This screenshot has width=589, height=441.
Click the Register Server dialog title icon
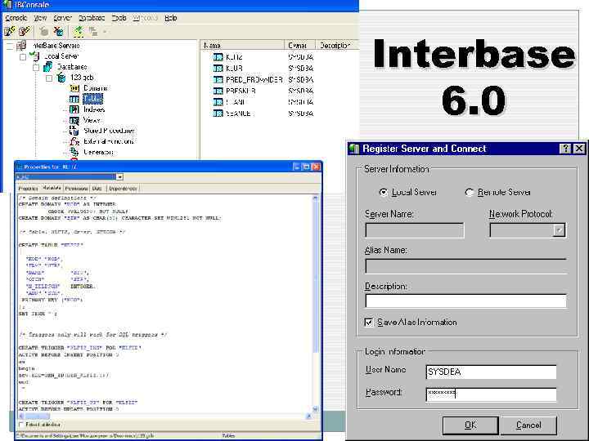[x=354, y=149]
